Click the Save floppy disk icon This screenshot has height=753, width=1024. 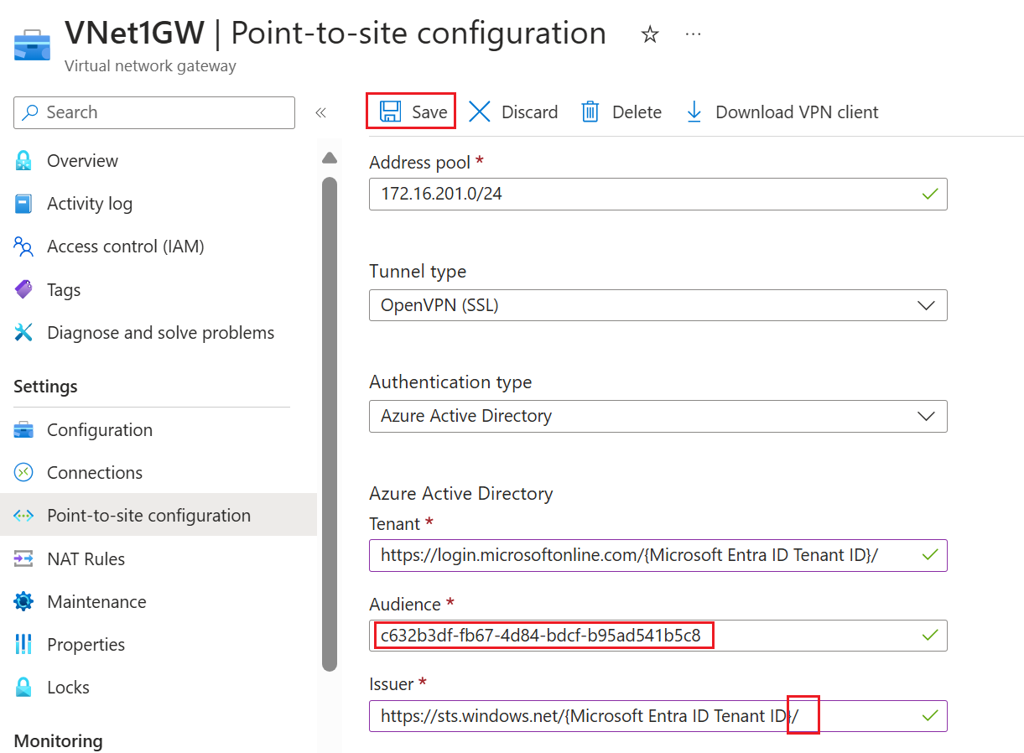click(390, 112)
